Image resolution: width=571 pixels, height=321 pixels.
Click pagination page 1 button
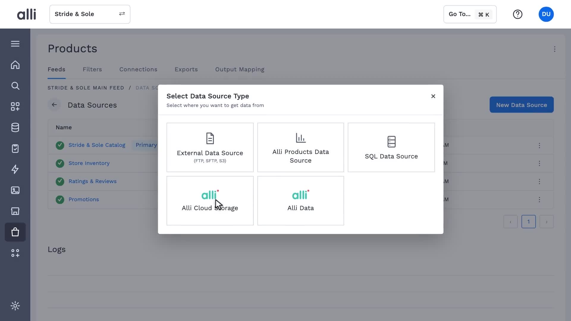point(528,222)
